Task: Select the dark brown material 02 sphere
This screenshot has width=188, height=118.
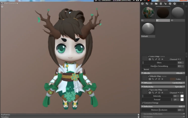Action: (x=163, y=13)
